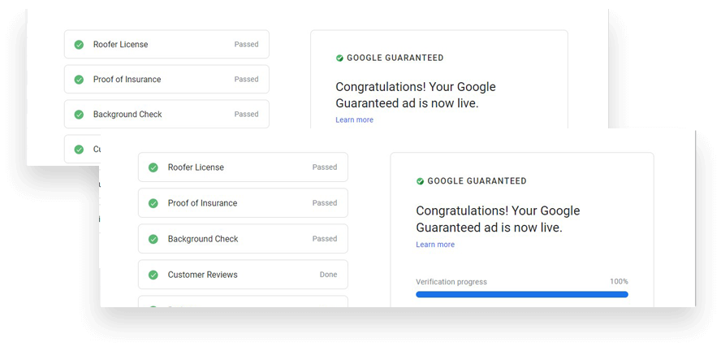Click the 100% verification progress label
721x347 pixels.
(619, 282)
